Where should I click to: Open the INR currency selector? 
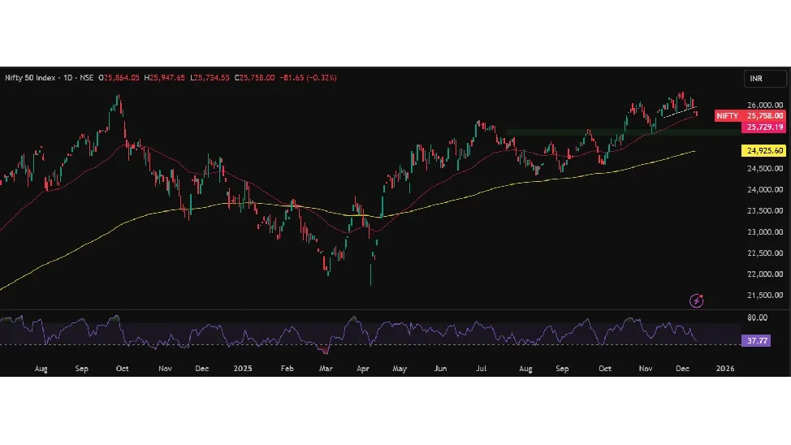pyautogui.click(x=765, y=79)
